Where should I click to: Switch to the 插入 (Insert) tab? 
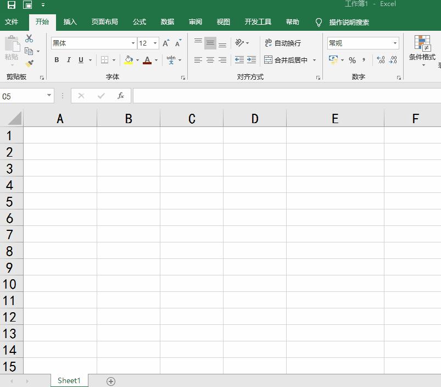tap(70, 22)
